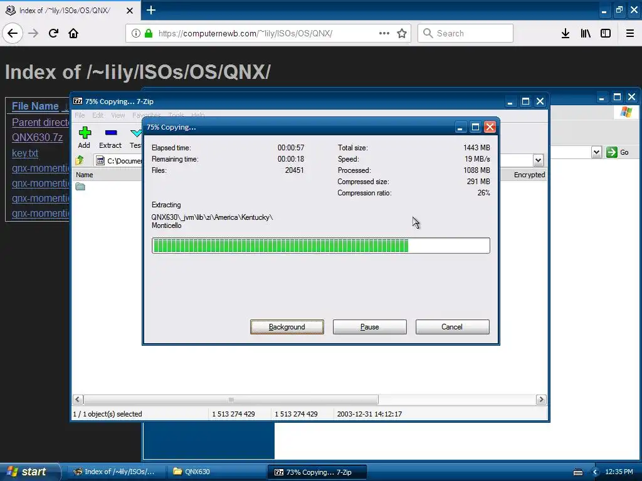Viewport: 642px width, 481px height.
Task: Pause the extraction
Action: point(370,327)
